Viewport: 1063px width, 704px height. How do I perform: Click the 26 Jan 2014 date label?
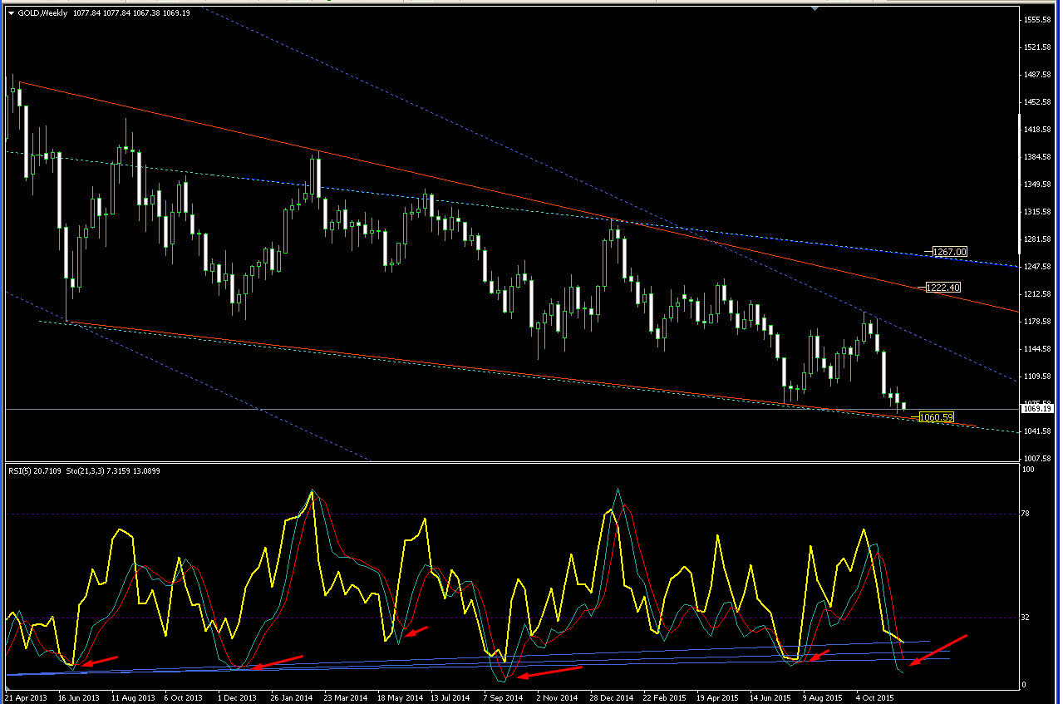[x=293, y=698]
